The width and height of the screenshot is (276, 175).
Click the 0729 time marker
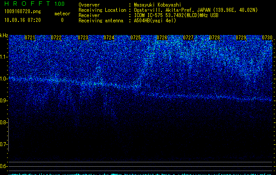pos(241,38)
